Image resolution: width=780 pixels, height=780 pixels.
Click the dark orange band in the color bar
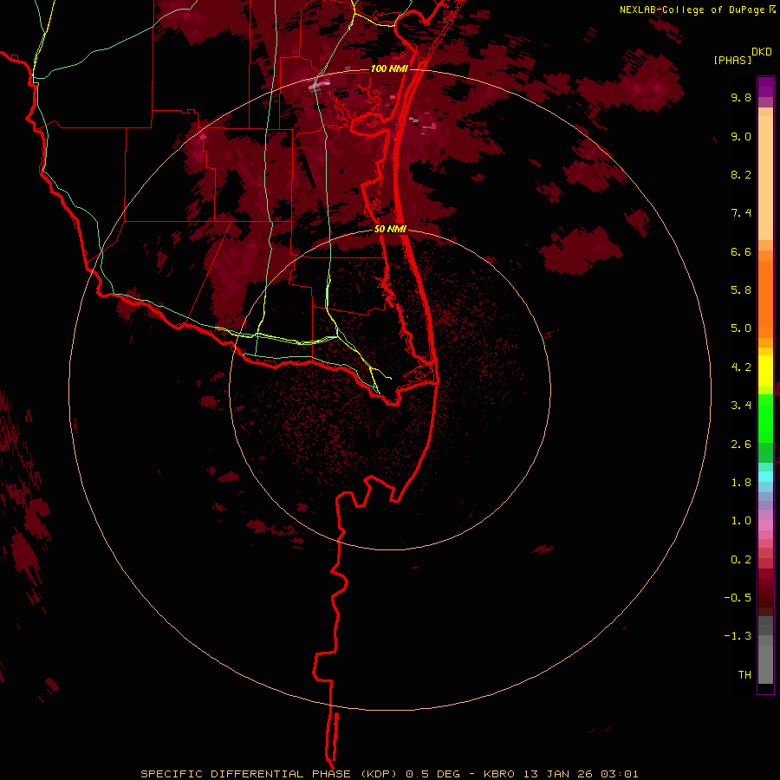tap(765, 300)
